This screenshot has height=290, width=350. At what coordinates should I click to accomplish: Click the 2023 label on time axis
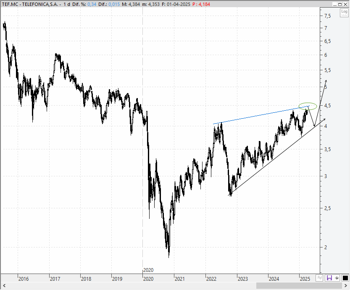tap(242, 279)
